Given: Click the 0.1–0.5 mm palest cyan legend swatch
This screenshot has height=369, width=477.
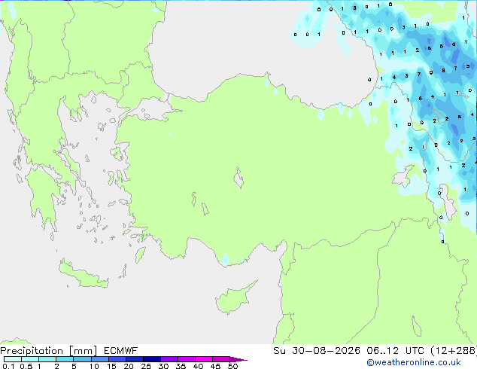Looking at the screenshot, I should pyautogui.click(x=13, y=359).
